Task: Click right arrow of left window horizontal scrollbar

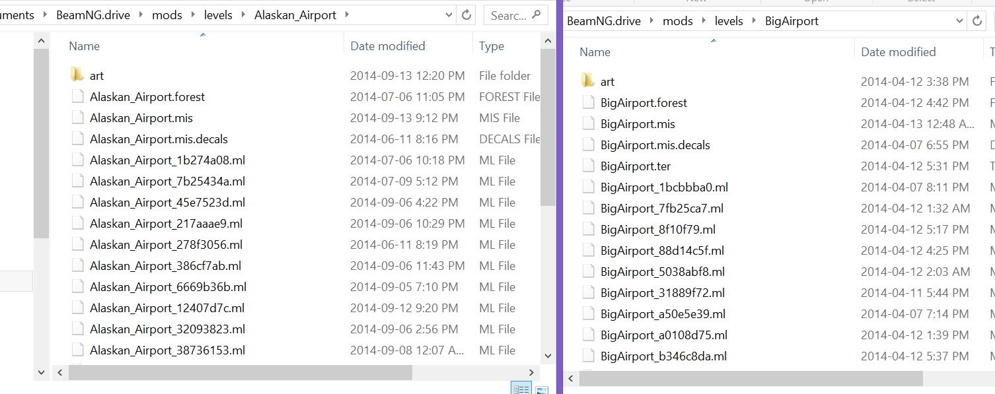Action: [x=532, y=373]
